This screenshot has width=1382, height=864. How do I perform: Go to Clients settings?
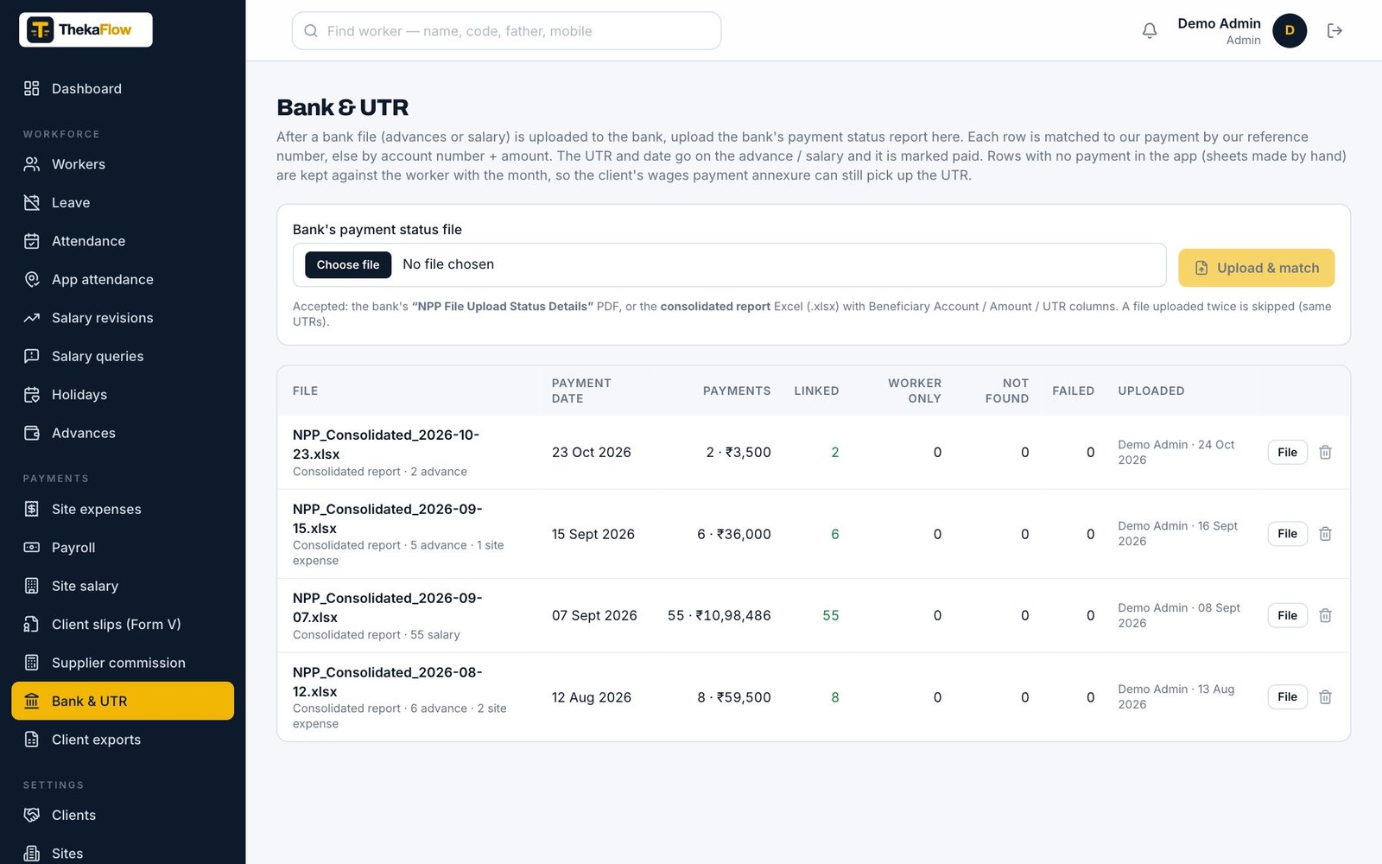(123, 816)
